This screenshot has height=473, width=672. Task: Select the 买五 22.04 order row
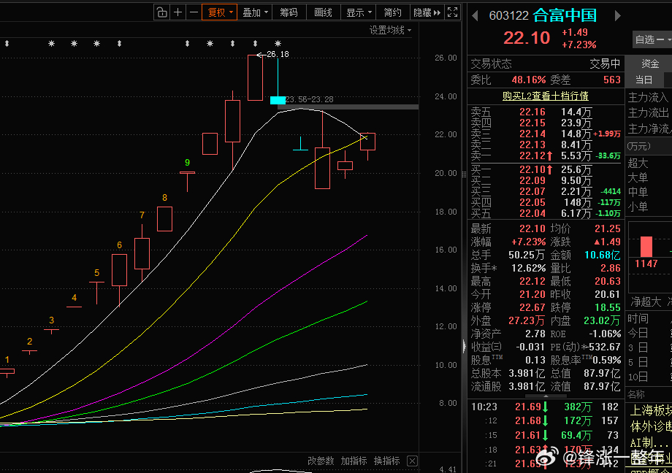click(546, 213)
